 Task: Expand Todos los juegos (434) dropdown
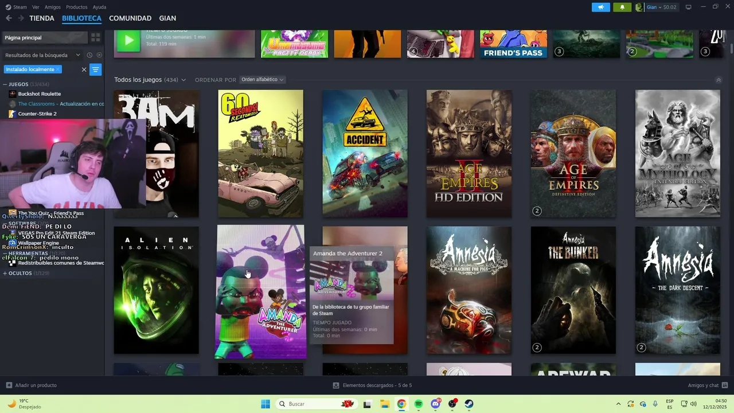150,80
